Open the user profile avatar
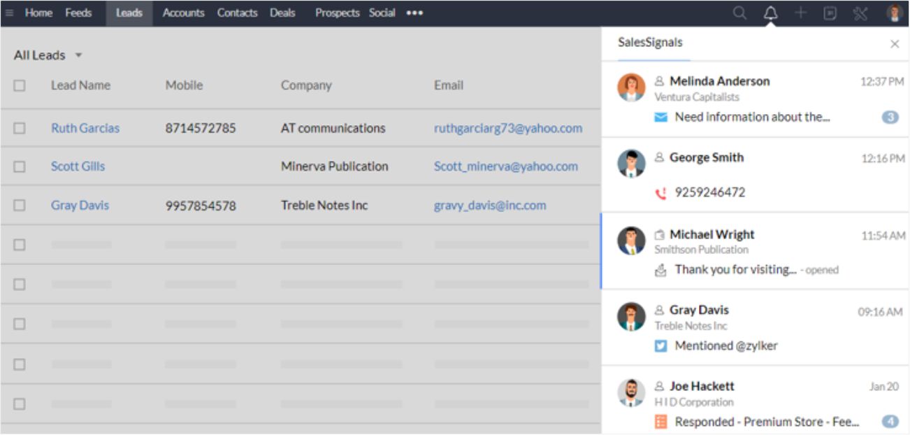The height and width of the screenshot is (435, 910). click(x=895, y=13)
